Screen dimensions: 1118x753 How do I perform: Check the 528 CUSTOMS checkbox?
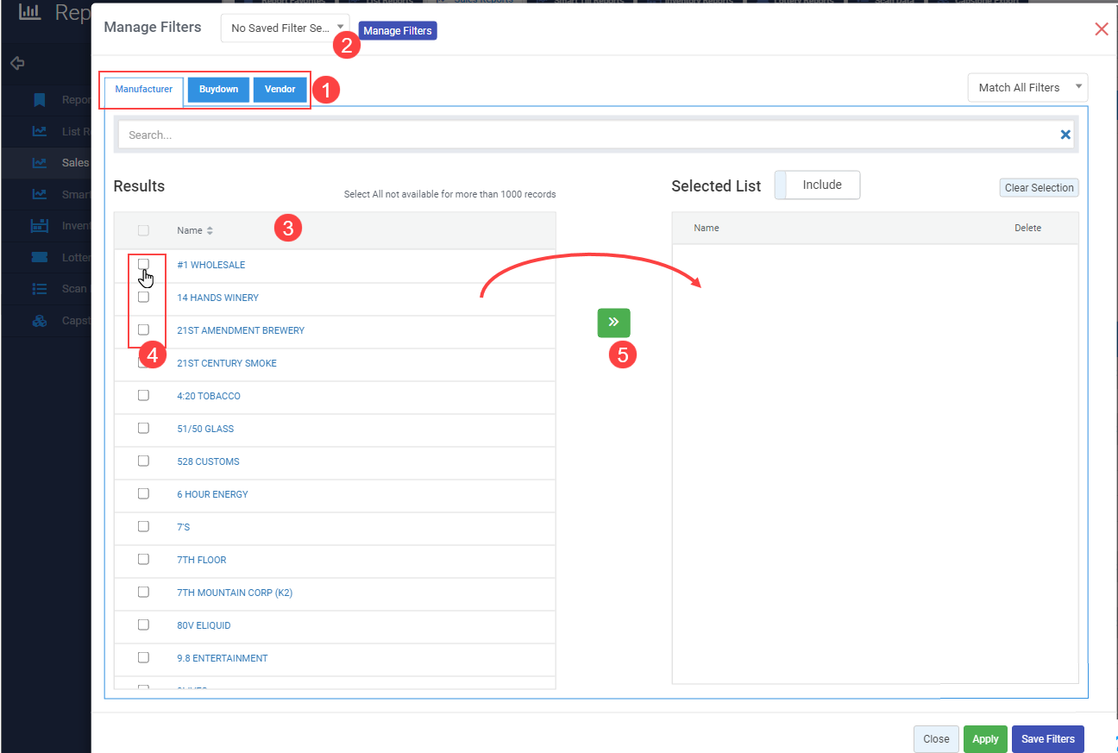[x=143, y=461]
